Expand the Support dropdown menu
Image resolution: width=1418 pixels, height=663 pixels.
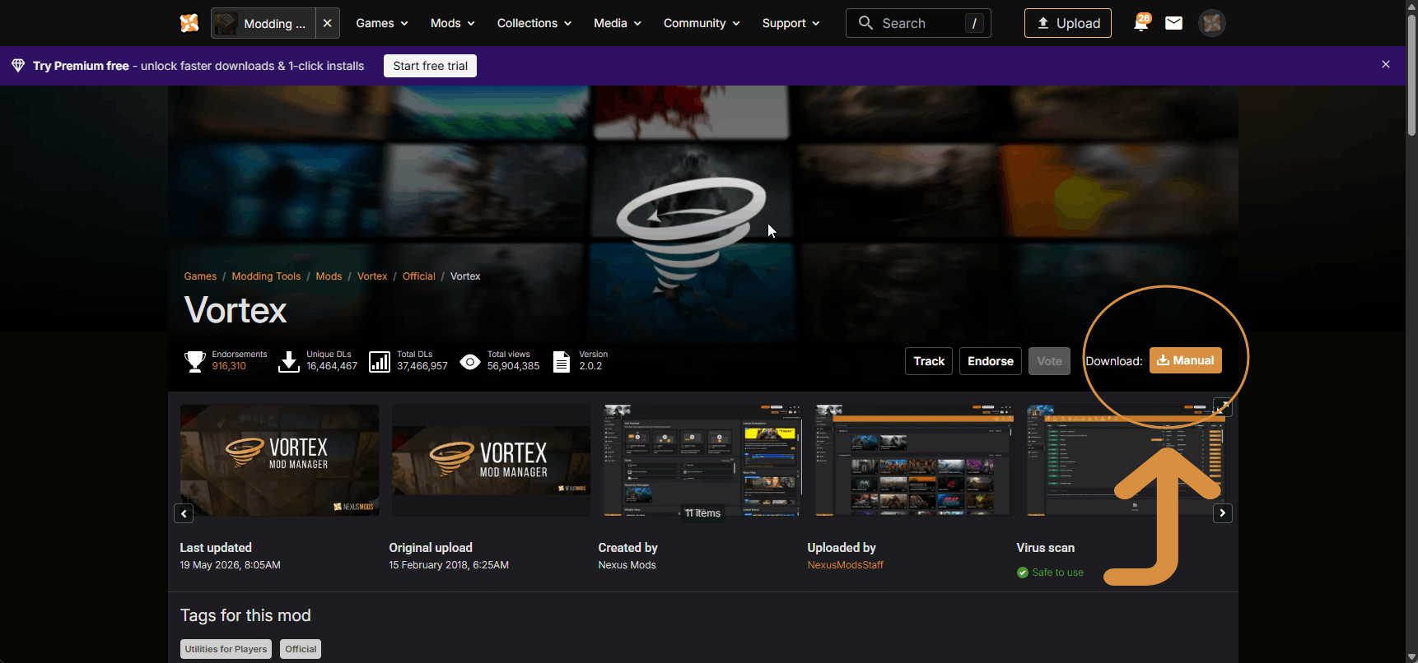pos(791,23)
